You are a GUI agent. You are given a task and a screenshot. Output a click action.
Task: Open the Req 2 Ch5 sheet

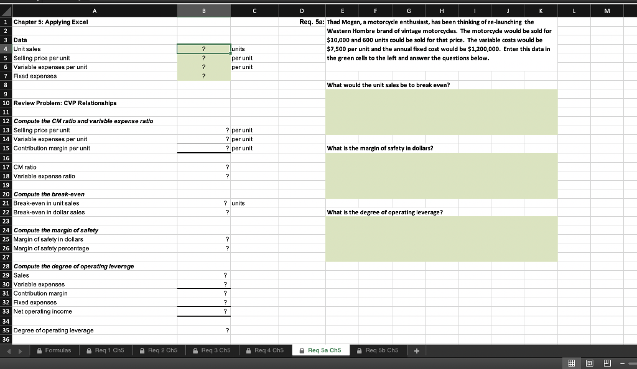(158, 350)
